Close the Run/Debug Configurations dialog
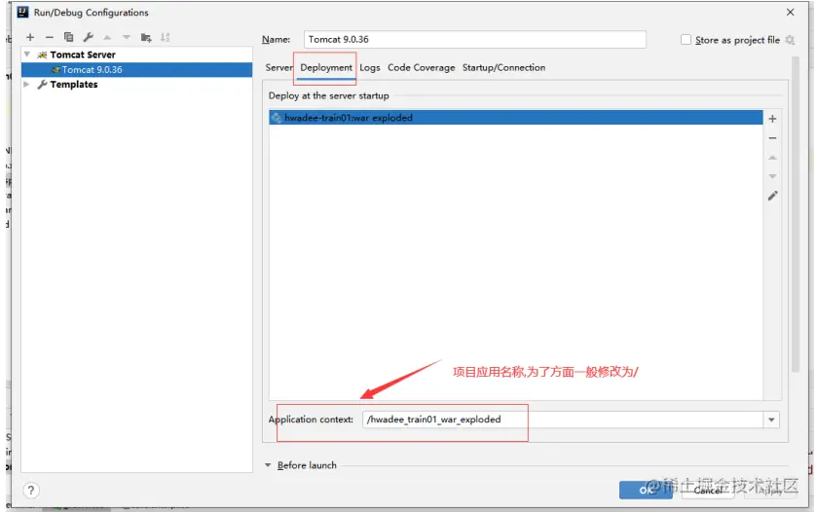 coord(790,12)
